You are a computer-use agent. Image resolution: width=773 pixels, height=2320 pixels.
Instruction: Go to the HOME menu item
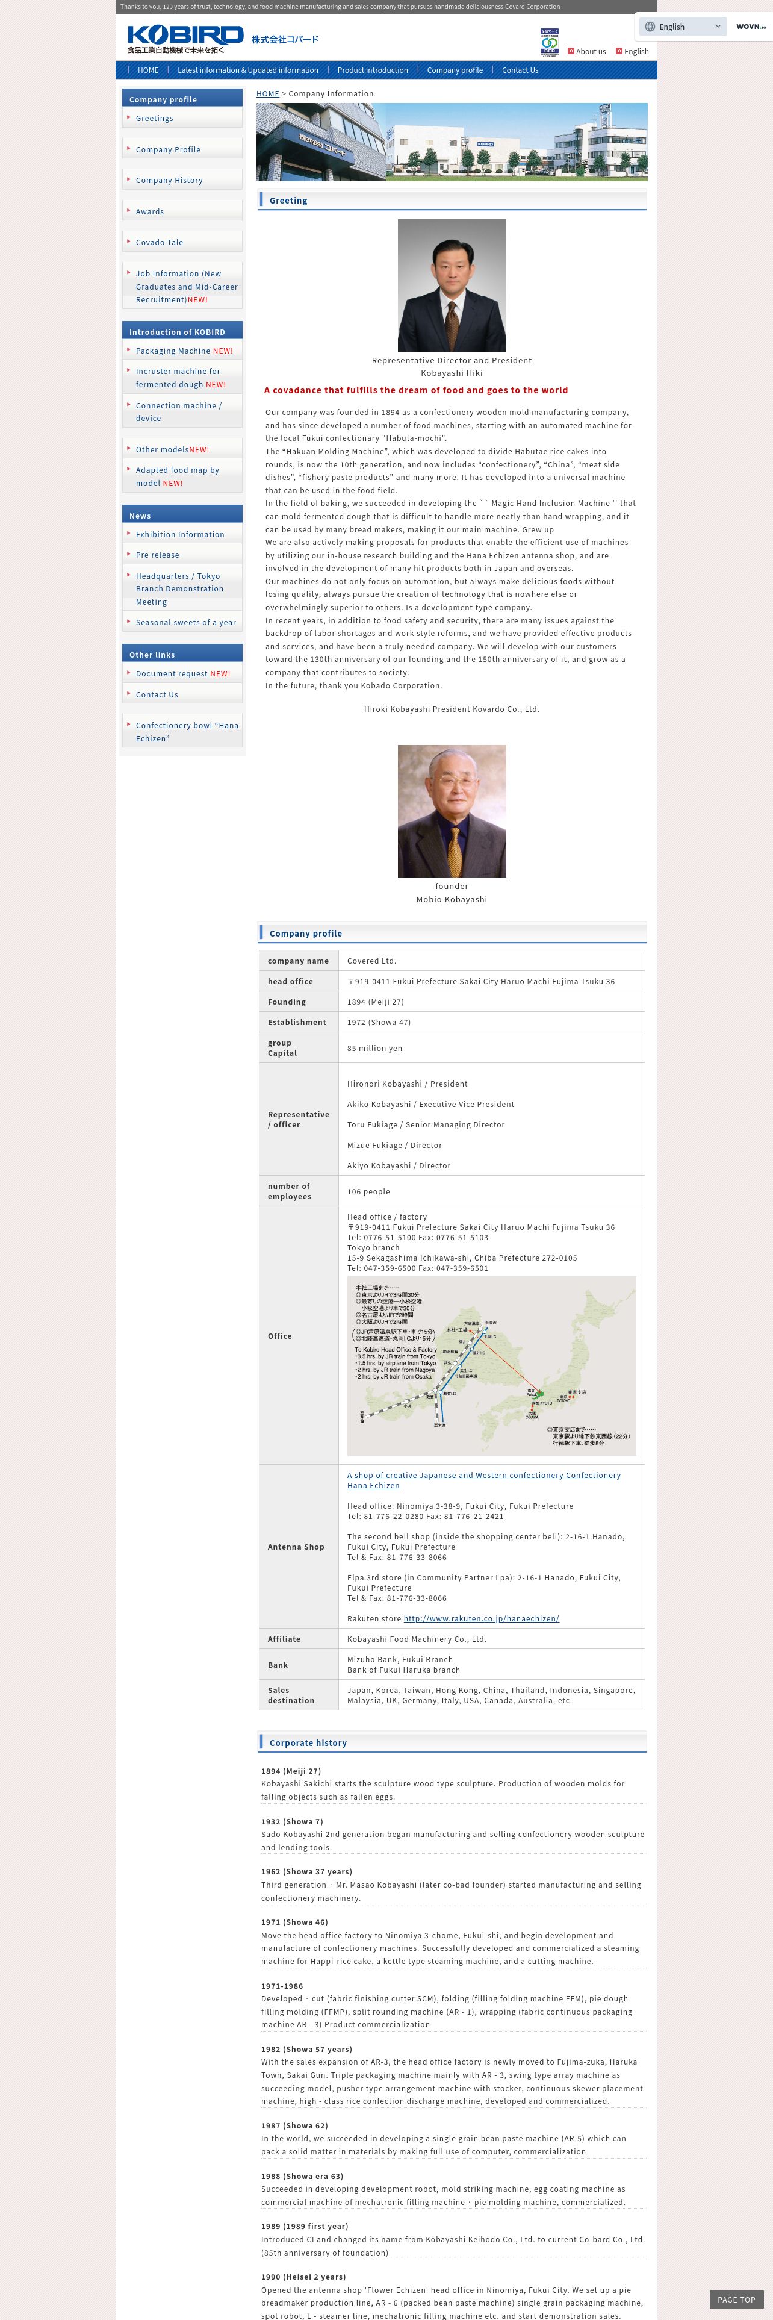147,70
